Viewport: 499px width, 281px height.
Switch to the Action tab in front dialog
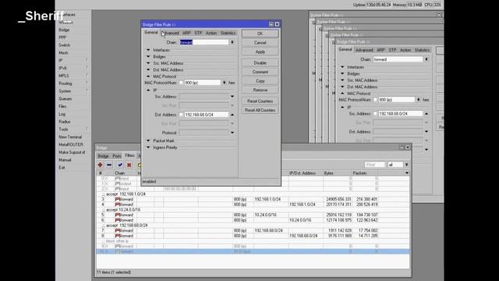211,33
